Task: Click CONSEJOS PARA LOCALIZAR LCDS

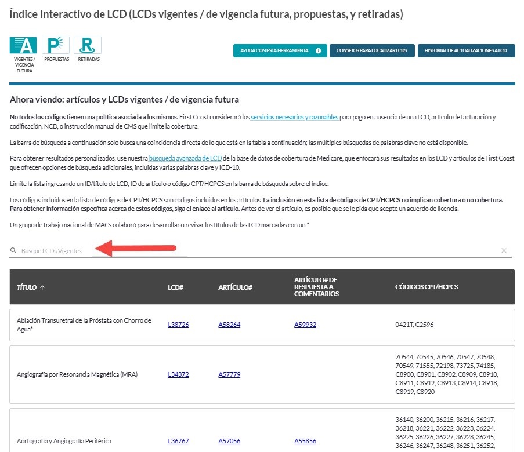Action: [x=371, y=50]
